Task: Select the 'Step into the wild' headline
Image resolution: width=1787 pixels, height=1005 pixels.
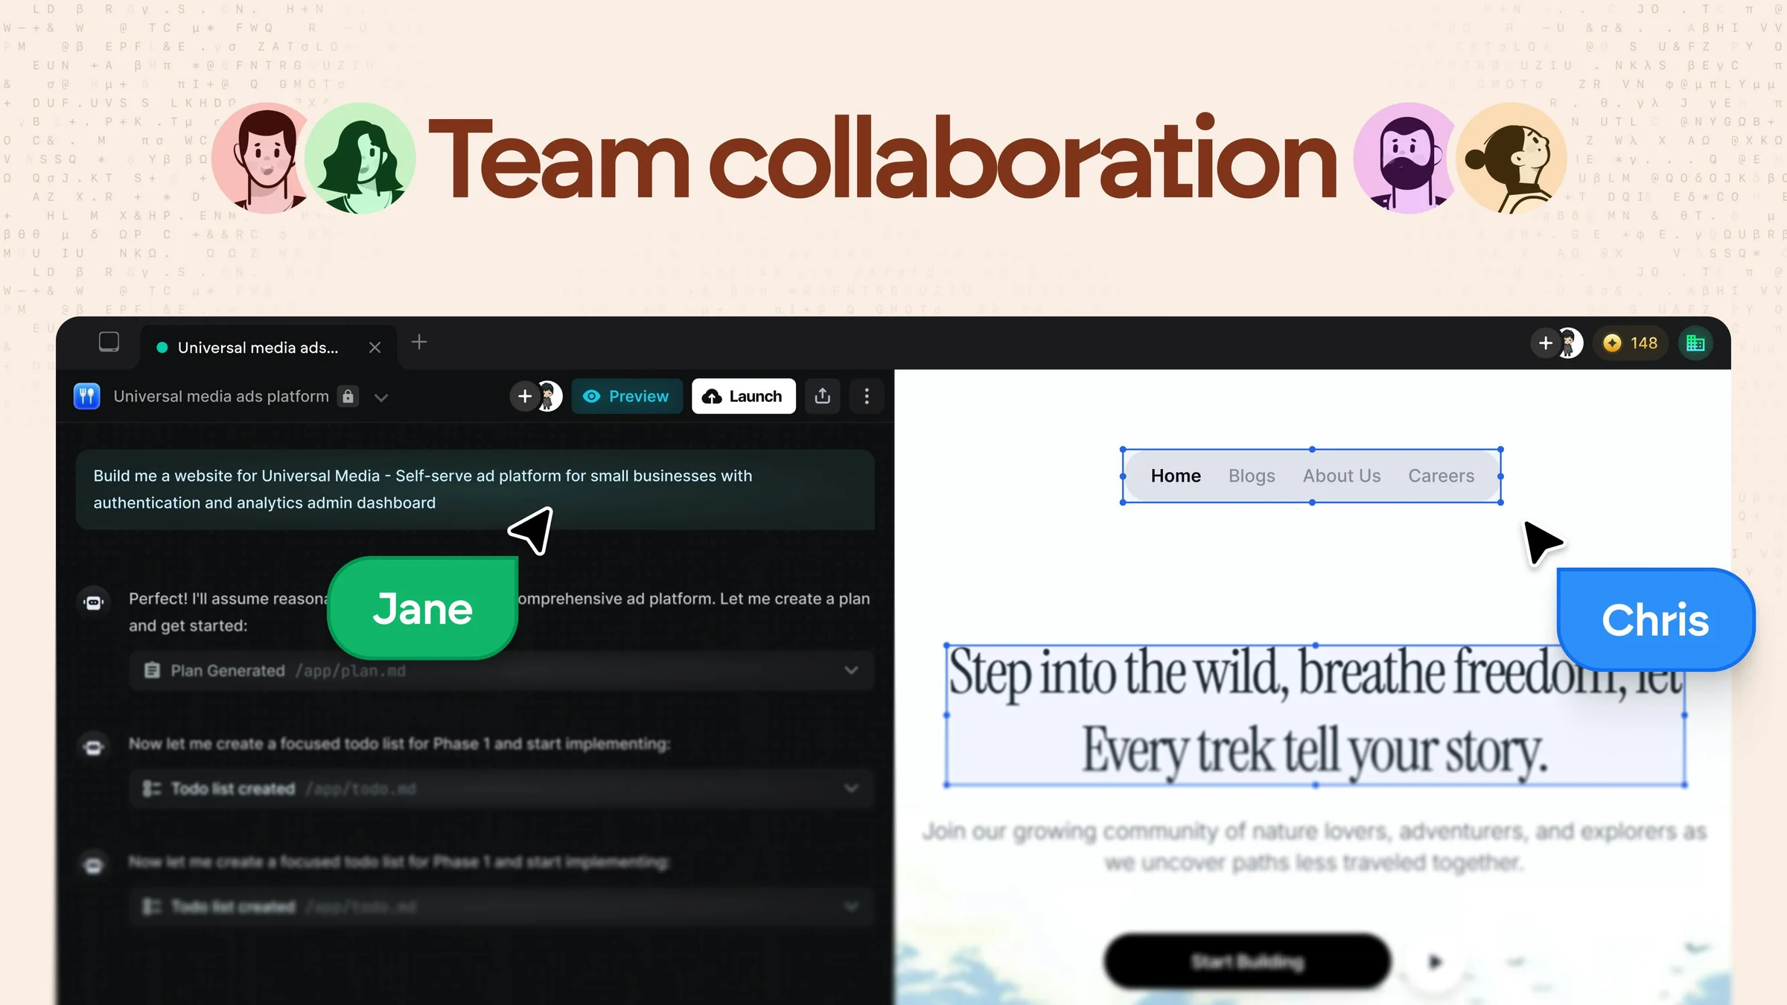Action: tap(1316, 715)
